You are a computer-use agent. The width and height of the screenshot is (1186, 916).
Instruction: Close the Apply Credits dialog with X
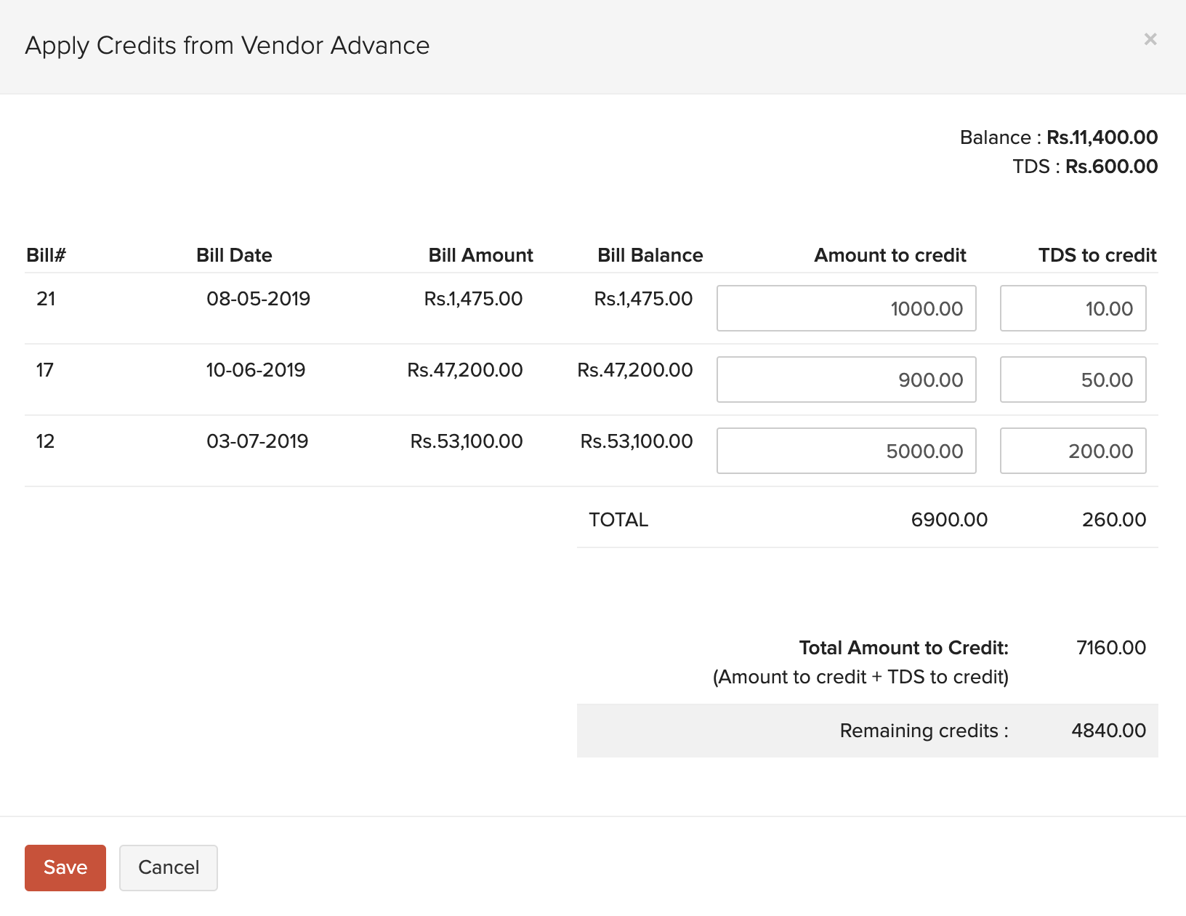(1150, 39)
